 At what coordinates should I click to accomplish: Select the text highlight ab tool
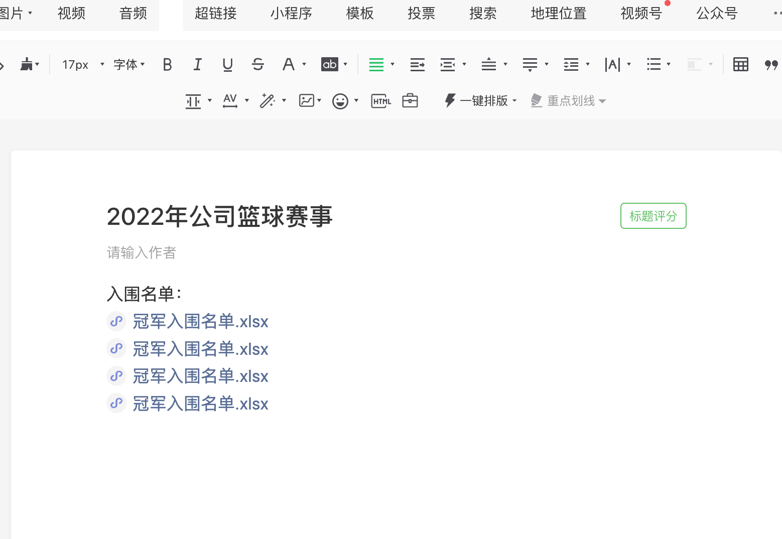pyautogui.click(x=330, y=64)
